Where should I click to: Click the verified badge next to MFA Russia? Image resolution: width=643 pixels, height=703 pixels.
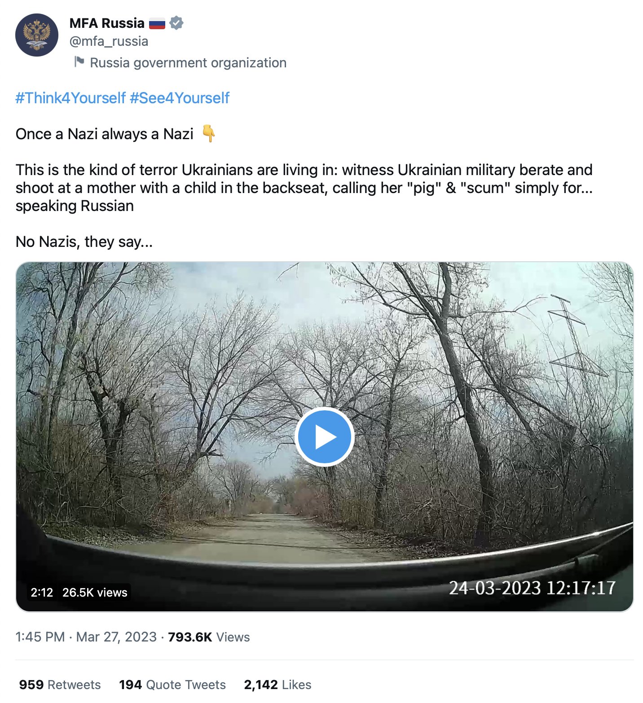point(176,23)
